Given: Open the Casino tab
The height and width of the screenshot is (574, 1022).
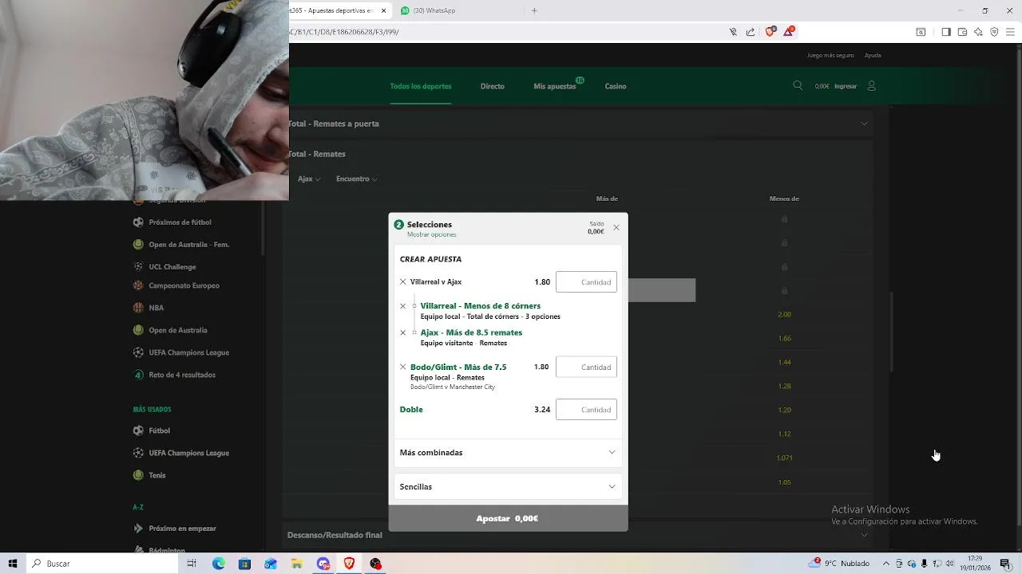Looking at the screenshot, I should click(x=616, y=86).
